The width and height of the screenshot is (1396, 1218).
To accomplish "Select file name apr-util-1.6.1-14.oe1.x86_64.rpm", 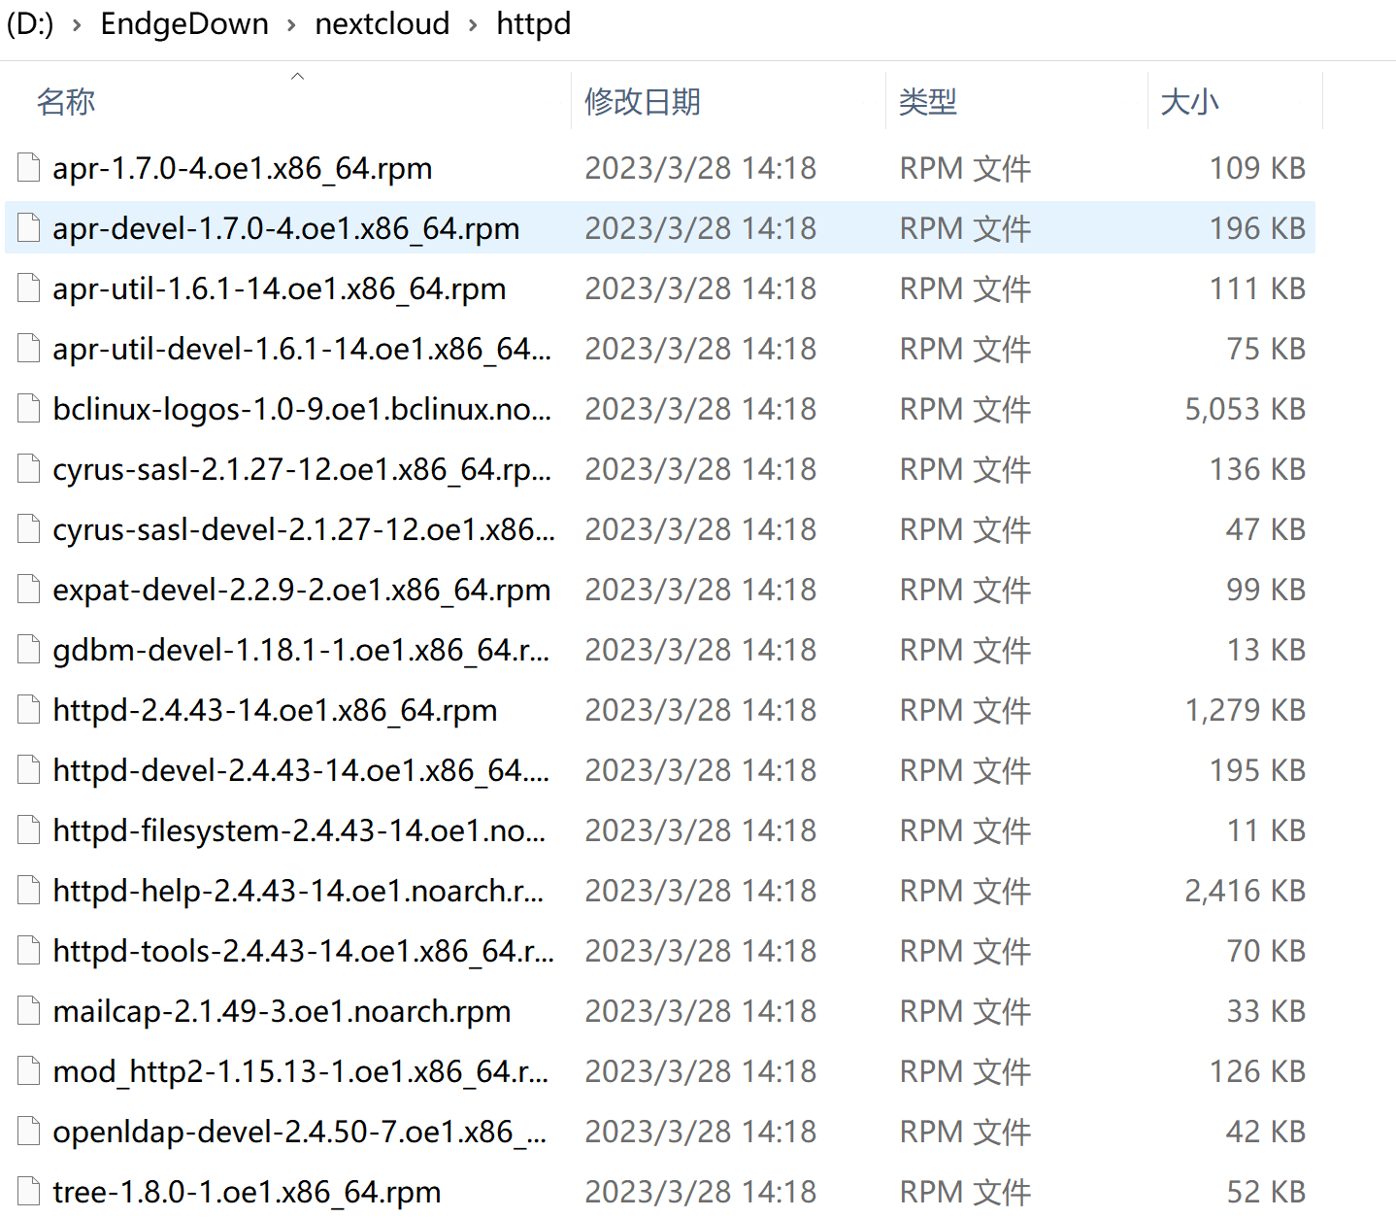I will [x=280, y=288].
